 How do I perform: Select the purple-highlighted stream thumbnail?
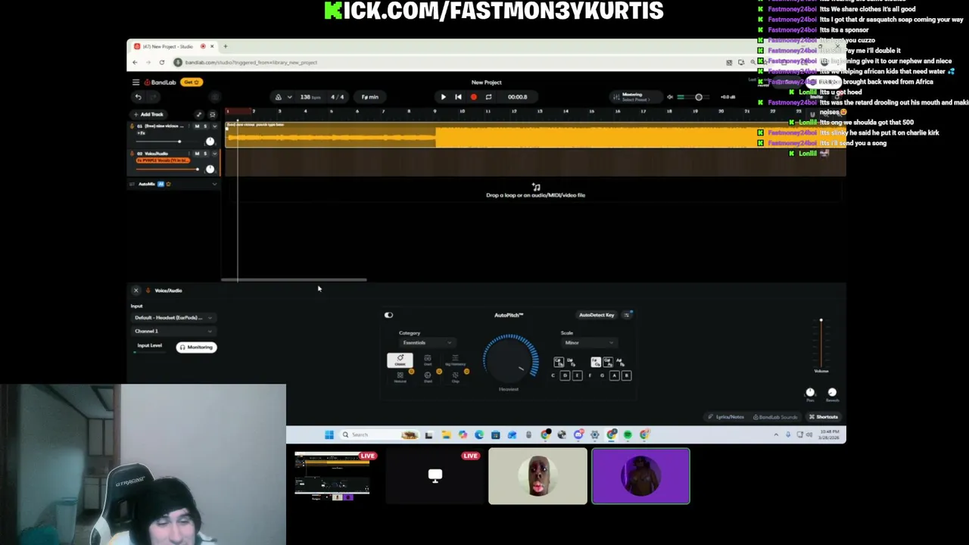(x=640, y=476)
